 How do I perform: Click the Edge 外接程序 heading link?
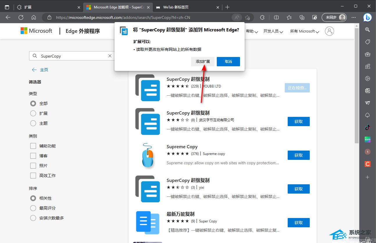tap(83, 31)
